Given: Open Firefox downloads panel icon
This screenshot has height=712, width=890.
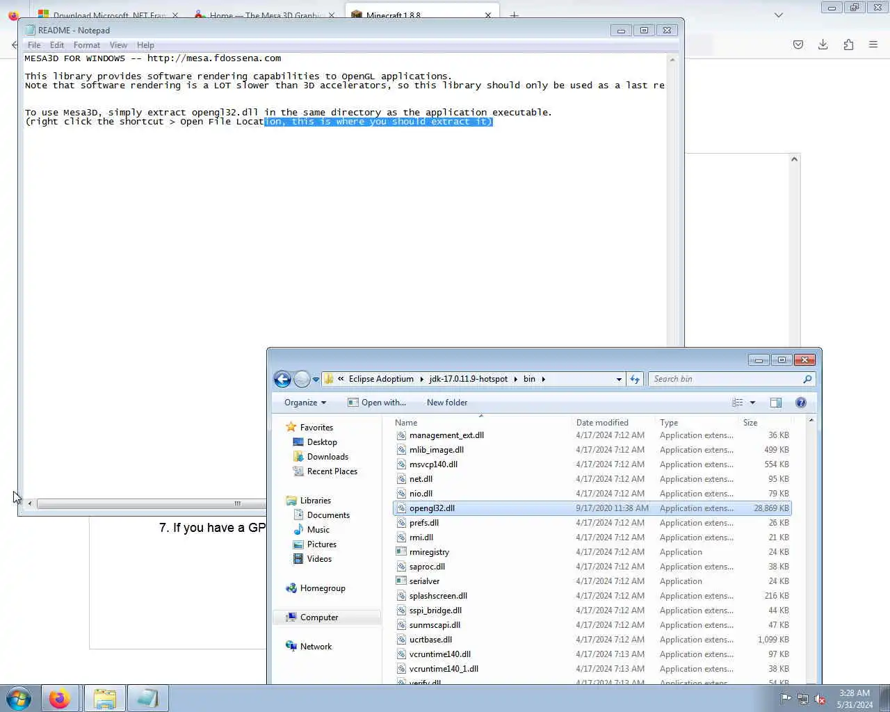Looking at the screenshot, I should [823, 44].
